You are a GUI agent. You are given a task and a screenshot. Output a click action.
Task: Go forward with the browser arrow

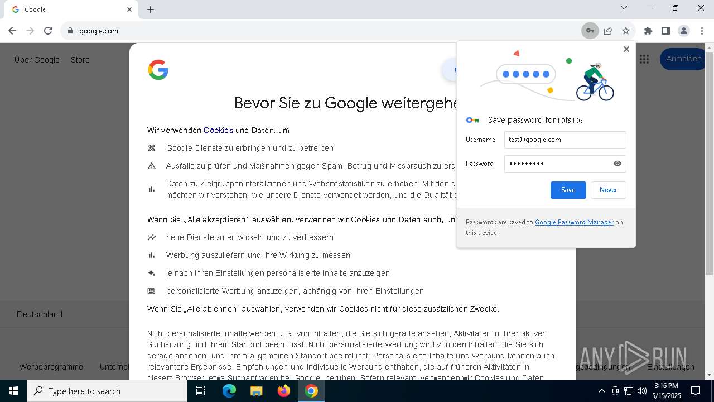(x=30, y=31)
